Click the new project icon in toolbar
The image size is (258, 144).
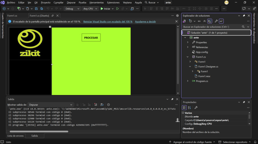coord(19,9)
